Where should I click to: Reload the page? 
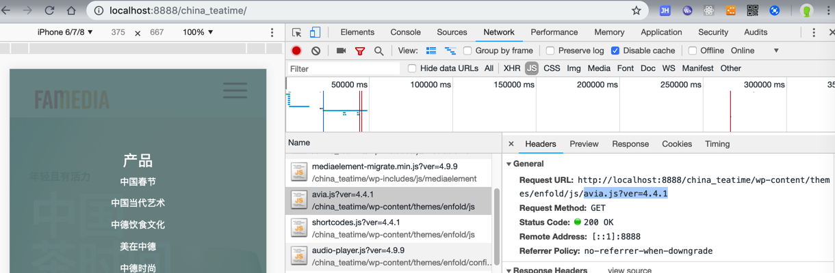pos(49,11)
